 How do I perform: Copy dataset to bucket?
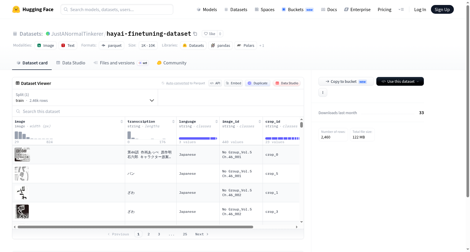tap(346, 81)
